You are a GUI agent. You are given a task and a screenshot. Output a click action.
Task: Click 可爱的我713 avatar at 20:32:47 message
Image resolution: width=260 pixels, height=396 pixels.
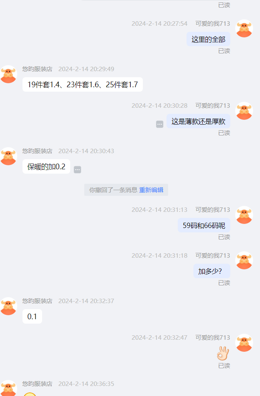244,343
